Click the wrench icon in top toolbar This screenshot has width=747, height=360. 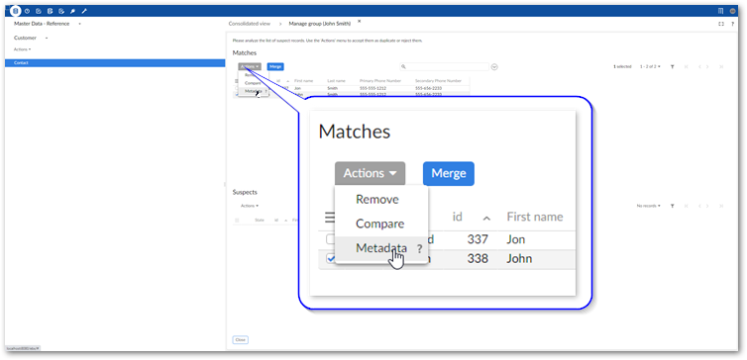click(x=84, y=11)
